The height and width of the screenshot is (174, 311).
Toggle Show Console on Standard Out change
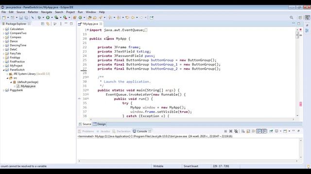(x=259, y=131)
